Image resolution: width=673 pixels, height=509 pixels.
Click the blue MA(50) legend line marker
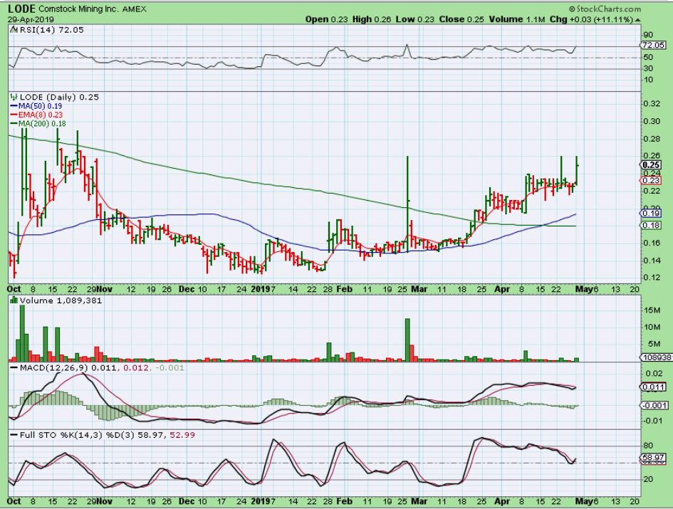point(14,105)
